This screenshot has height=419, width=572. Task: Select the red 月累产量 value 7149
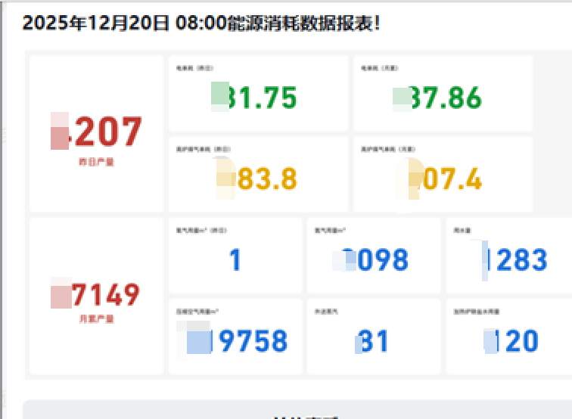click(105, 294)
